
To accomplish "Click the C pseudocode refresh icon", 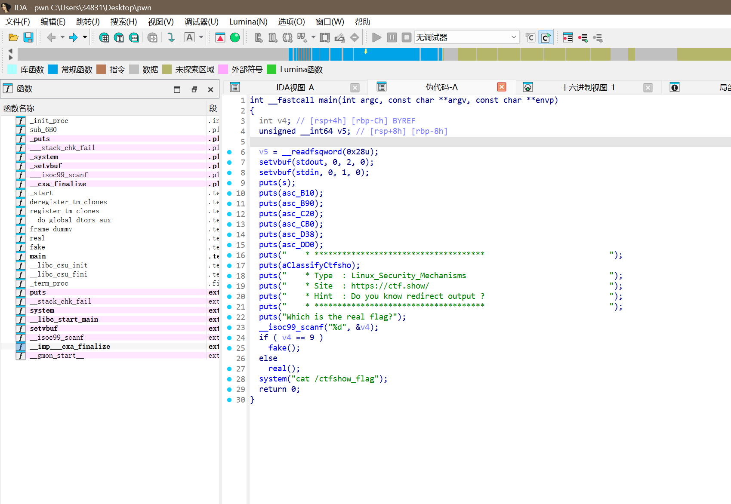I will pos(531,38).
